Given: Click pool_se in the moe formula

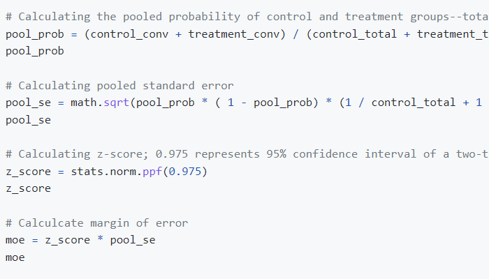Looking at the screenshot, I should tap(133, 240).
